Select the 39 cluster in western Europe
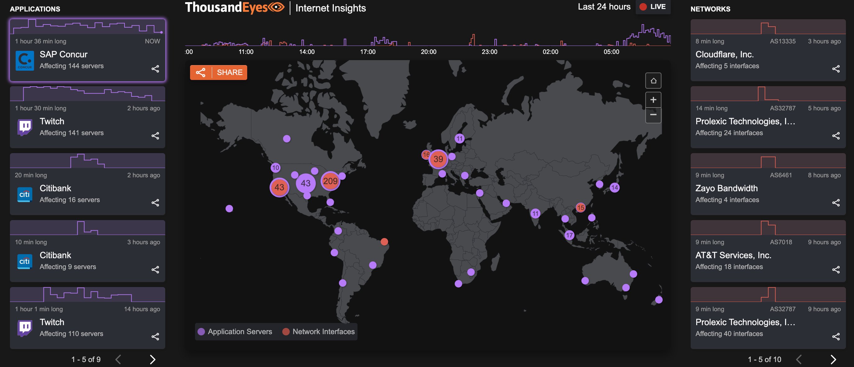This screenshot has height=367, width=854. click(x=438, y=159)
